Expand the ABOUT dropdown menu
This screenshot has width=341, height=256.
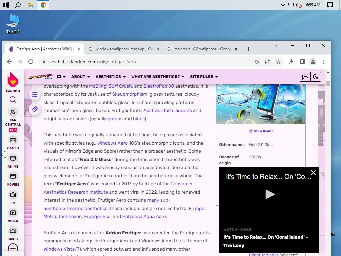click(x=81, y=77)
